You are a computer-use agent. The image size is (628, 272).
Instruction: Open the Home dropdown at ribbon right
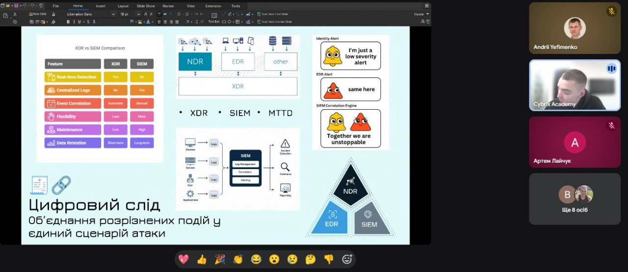click(421, 14)
